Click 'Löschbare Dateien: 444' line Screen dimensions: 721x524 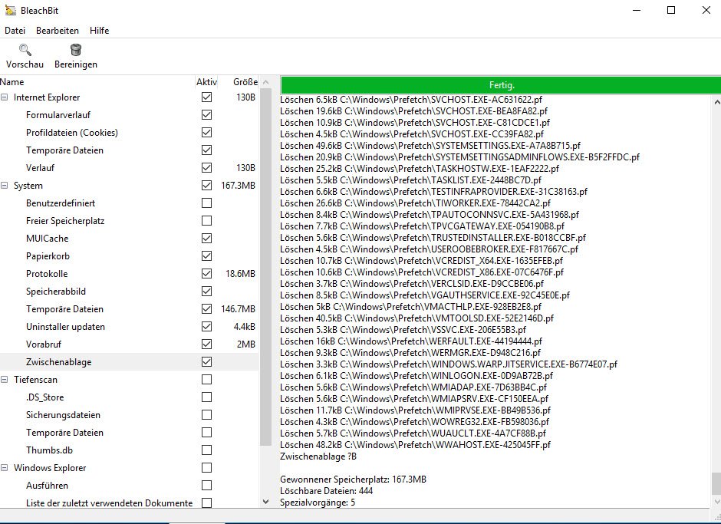[326, 491]
